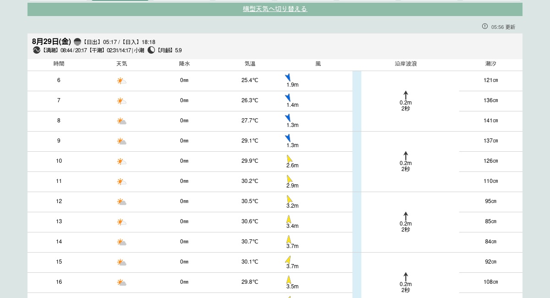Click the yellow wind arrow showing 3.4m
This screenshot has width=550, height=298.
[x=289, y=219]
